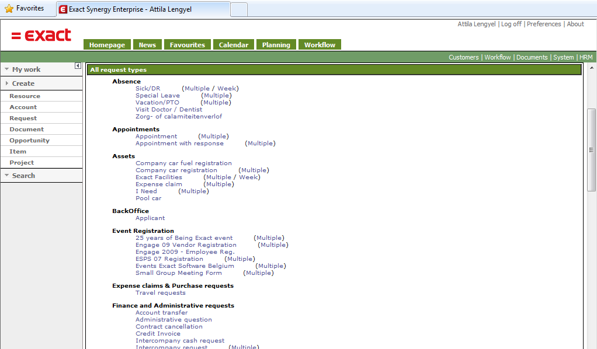Click the scrollbar up arrow
This screenshot has height=349, width=597.
(592, 68)
